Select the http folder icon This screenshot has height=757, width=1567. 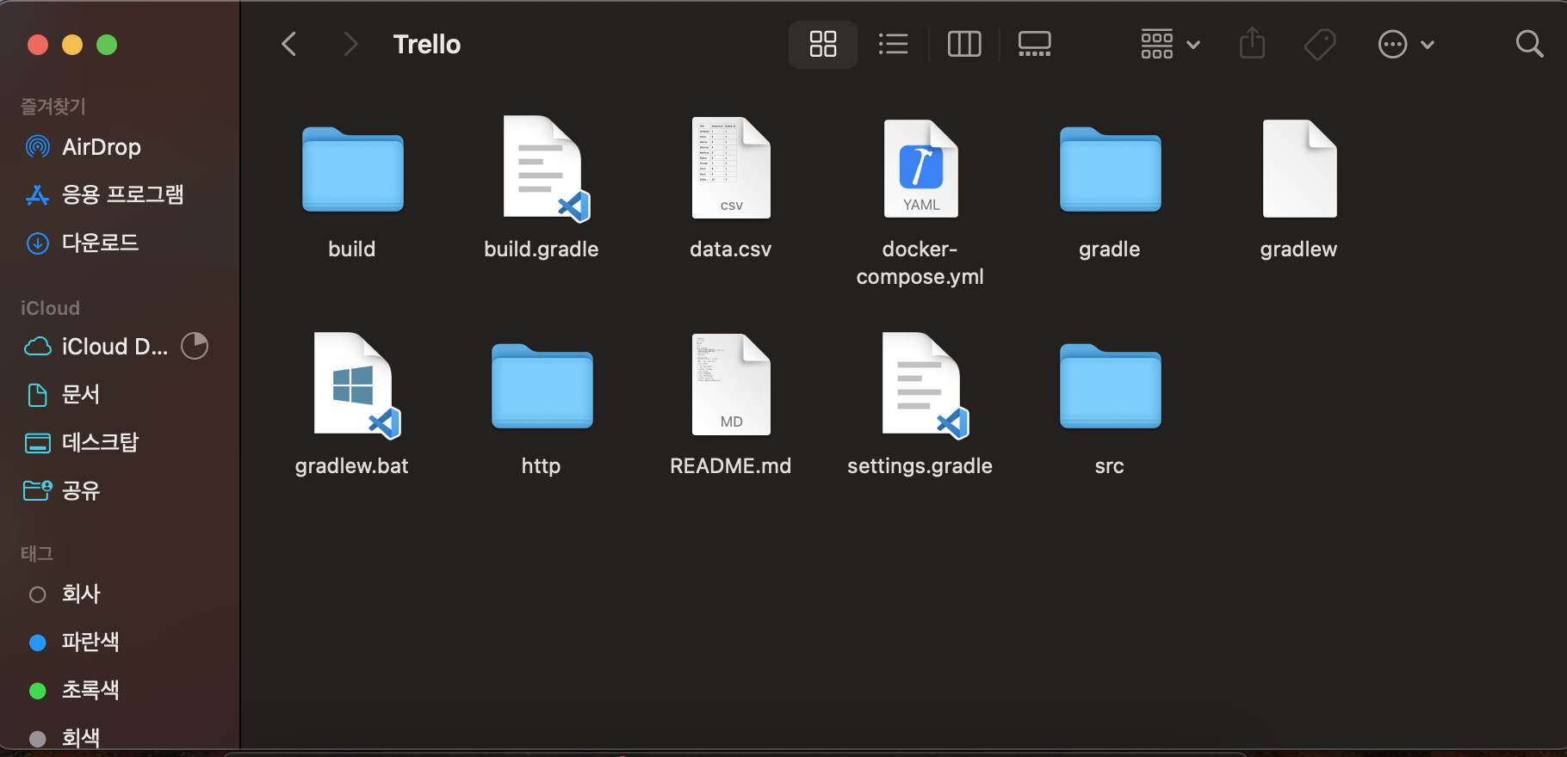[542, 385]
